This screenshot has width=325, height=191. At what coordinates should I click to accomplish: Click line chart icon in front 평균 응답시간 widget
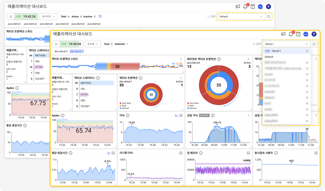pyautogui.click(x=109, y=153)
